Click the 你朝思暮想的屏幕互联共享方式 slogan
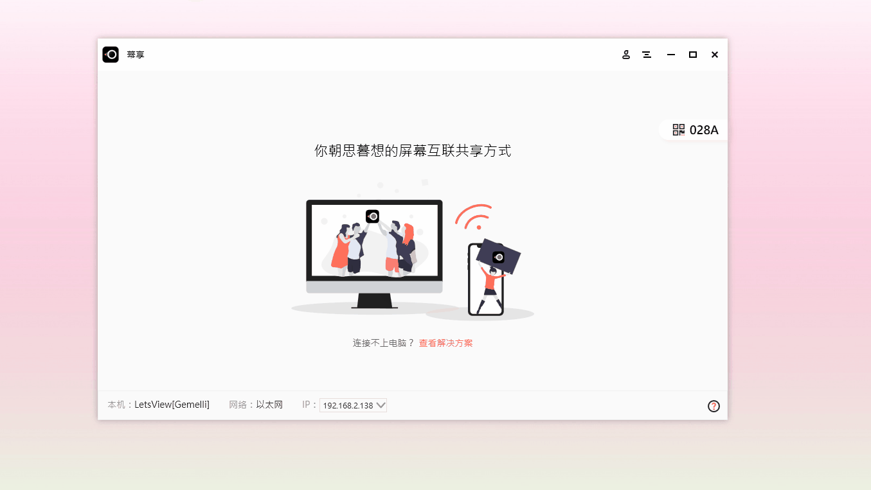This screenshot has height=490, width=871. [x=412, y=150]
